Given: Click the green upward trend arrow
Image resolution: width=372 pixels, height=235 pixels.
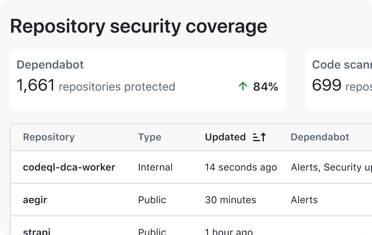Looking at the screenshot, I should click(243, 86).
